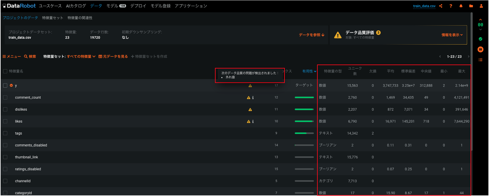The height and width of the screenshot is (196, 489).
Task: Open the アプリケーション menu
Action: point(191,6)
